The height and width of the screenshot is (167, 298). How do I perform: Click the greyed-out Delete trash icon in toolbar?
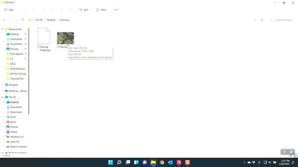(x=71, y=10)
